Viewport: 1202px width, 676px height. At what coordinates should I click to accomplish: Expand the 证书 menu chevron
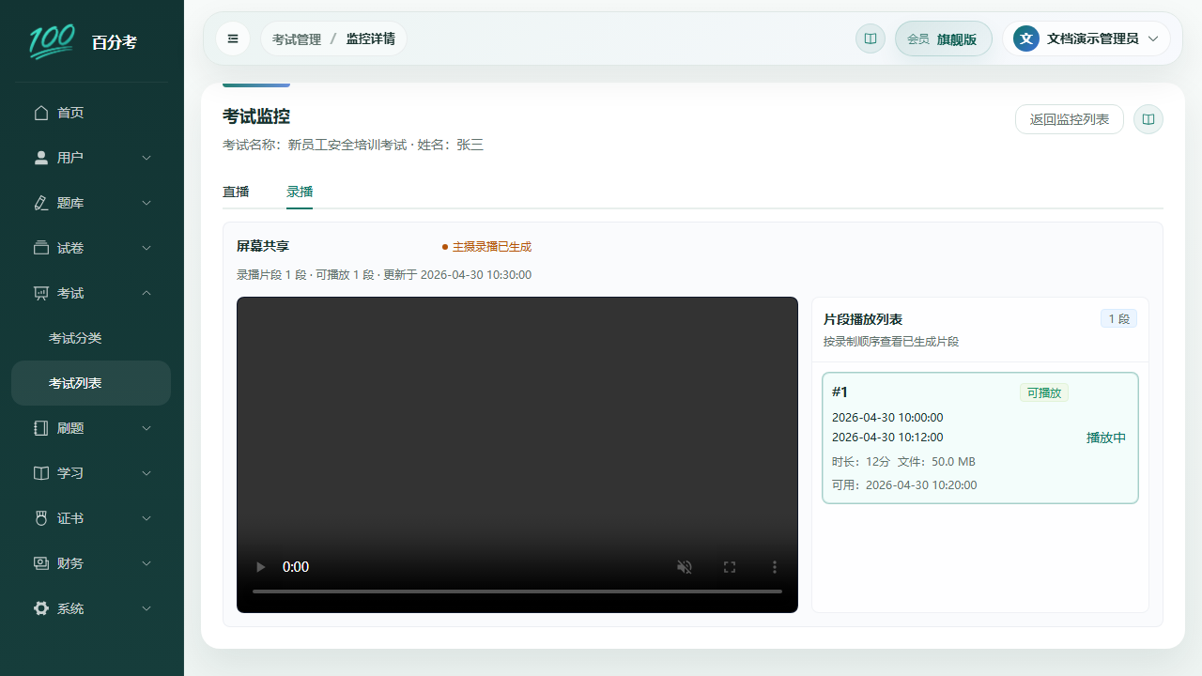(146, 518)
